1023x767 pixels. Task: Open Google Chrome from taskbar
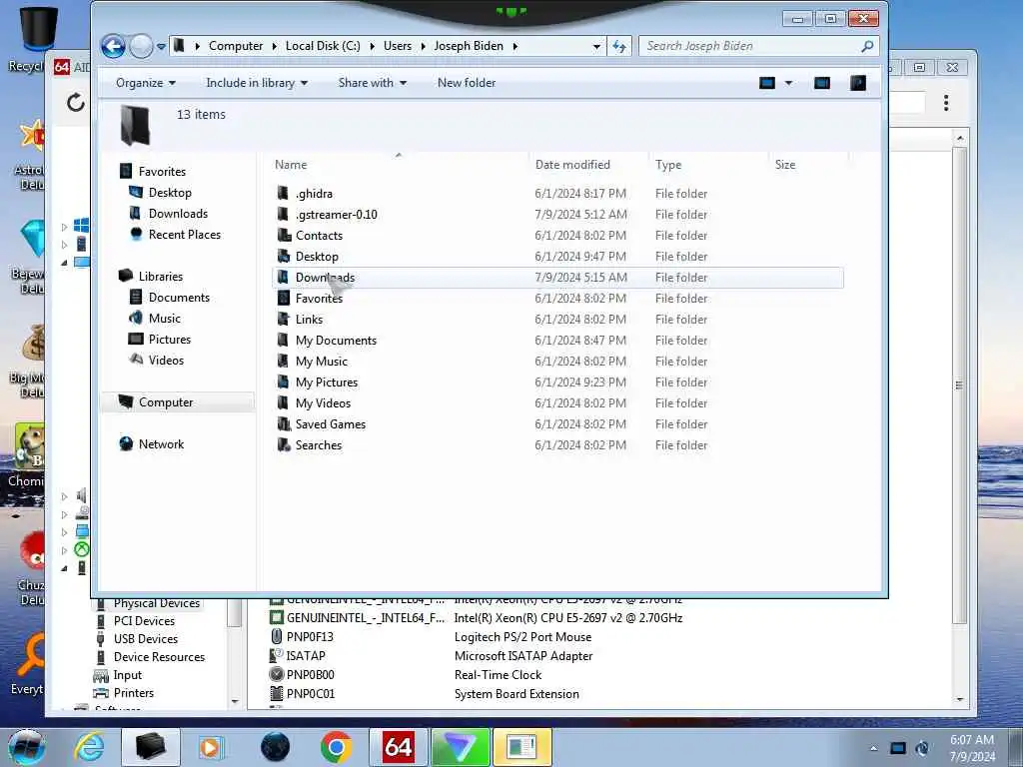click(x=336, y=747)
